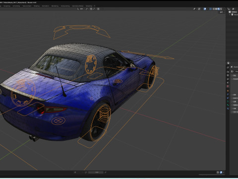This screenshot has width=238, height=179.
Task: Open the object visibility and selectability filter
Action: (x=195, y=9)
